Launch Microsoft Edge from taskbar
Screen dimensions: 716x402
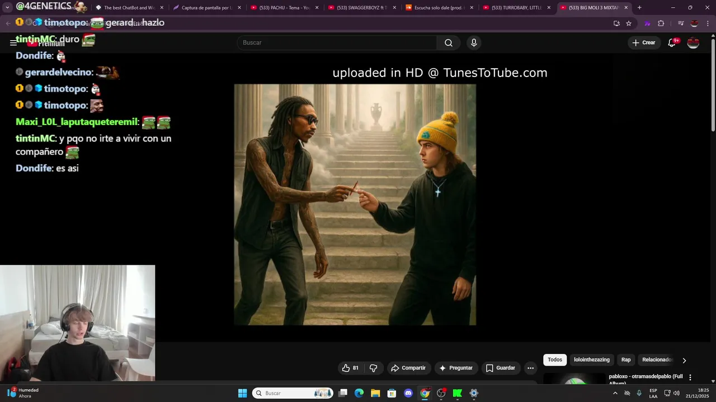359,393
